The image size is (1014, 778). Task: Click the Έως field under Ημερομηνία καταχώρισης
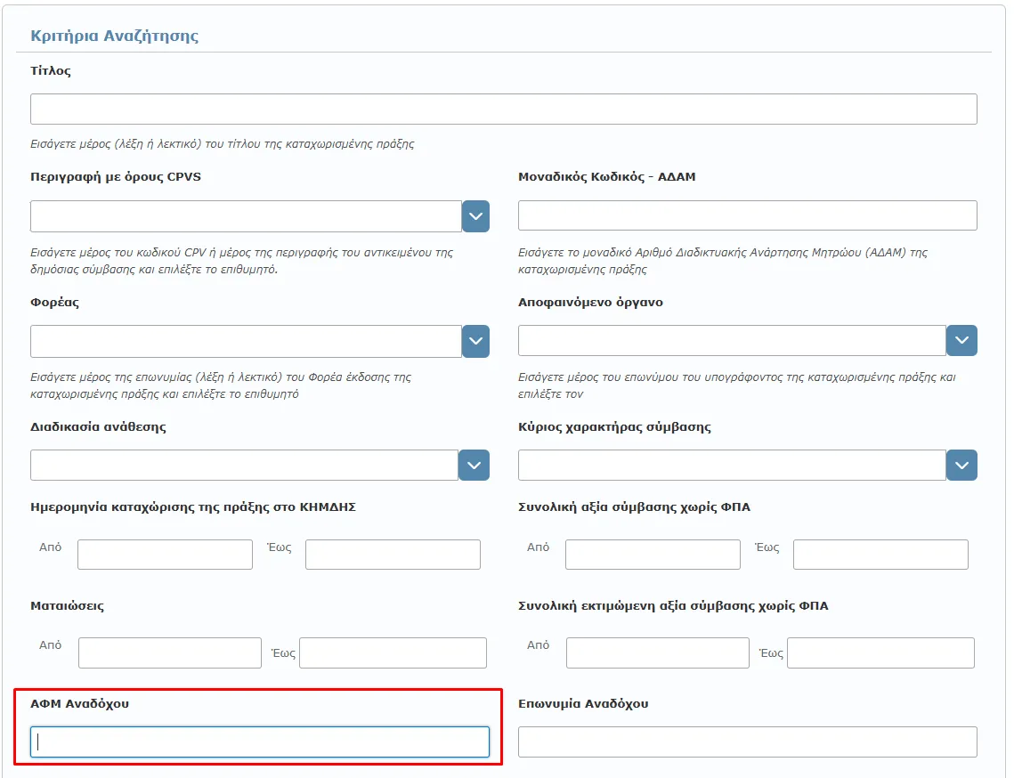pos(393,555)
